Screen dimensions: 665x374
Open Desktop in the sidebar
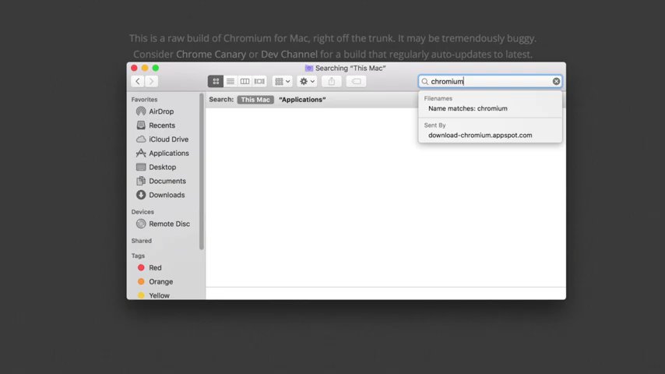[164, 168]
